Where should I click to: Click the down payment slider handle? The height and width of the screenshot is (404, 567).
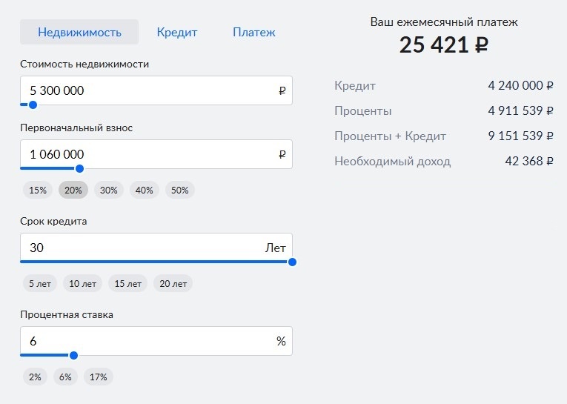[x=79, y=168]
